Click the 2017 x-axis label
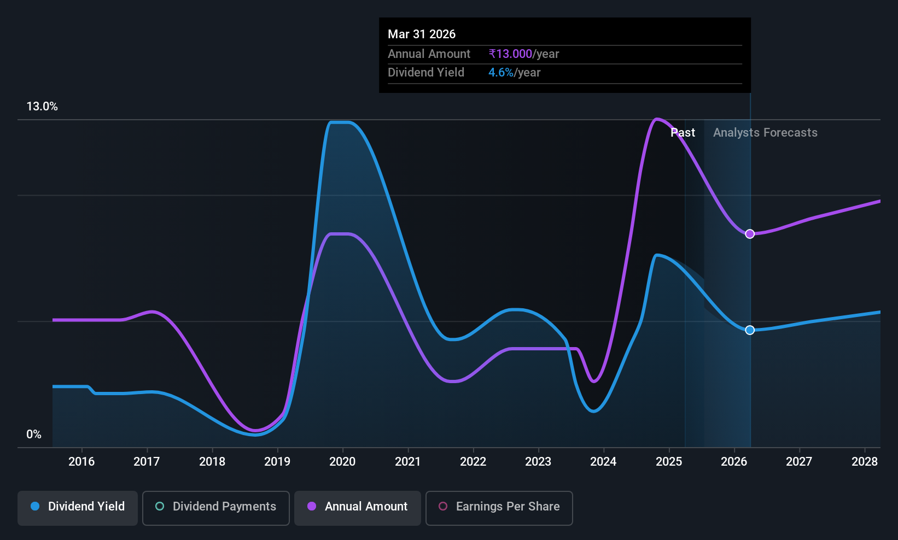This screenshot has width=898, height=540. [147, 462]
